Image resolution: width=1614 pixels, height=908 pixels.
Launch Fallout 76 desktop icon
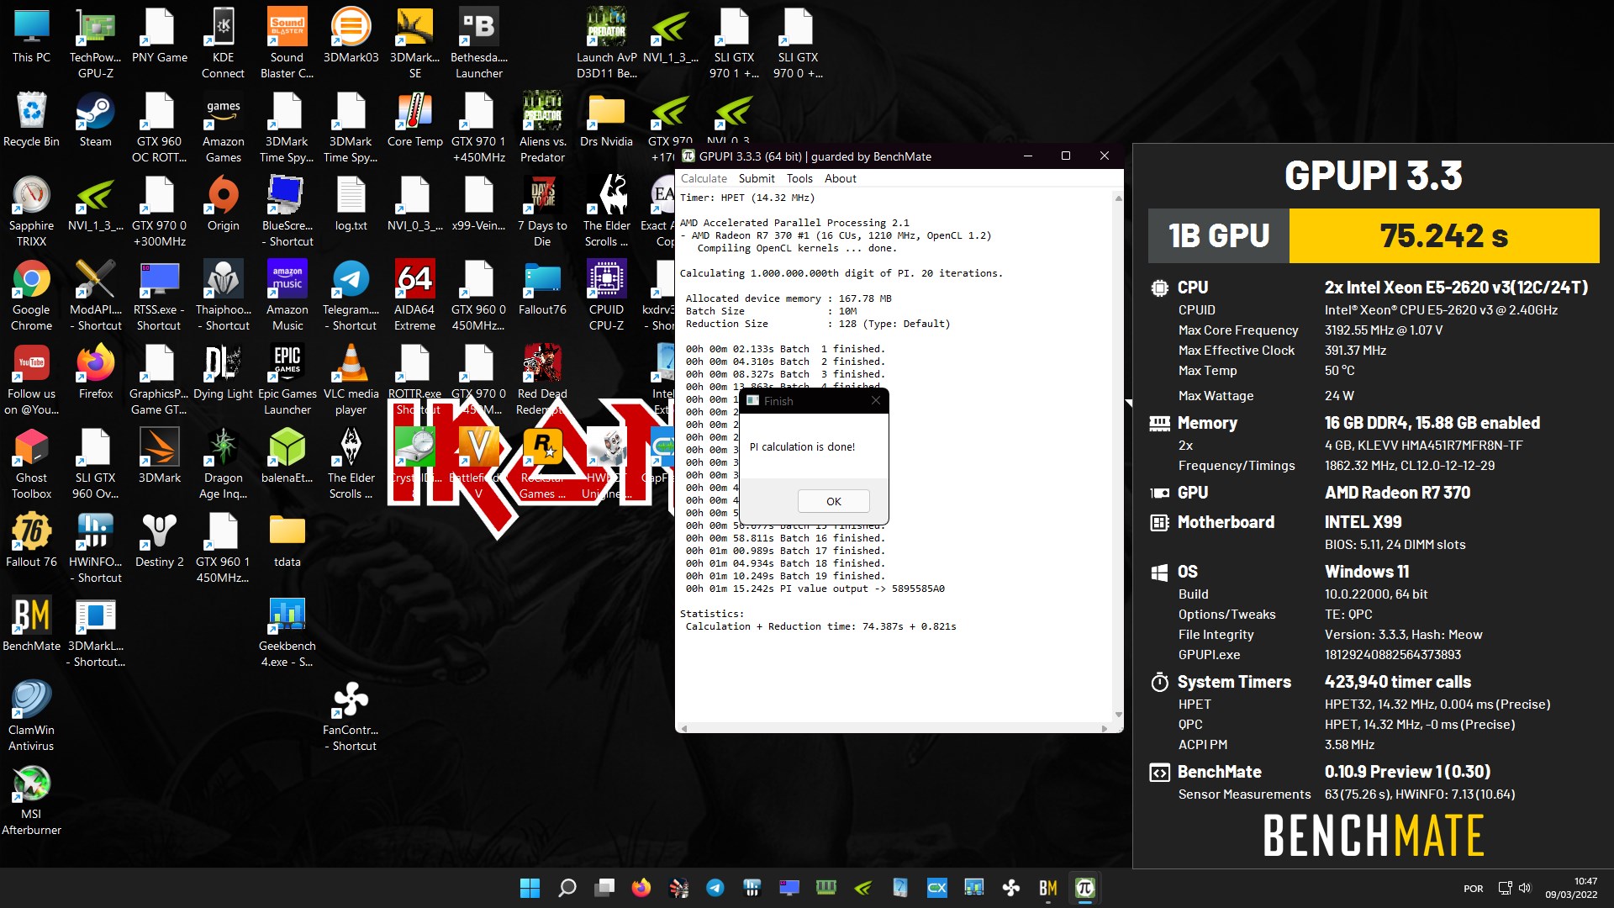(31, 541)
